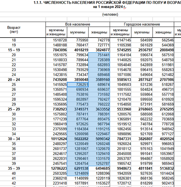Select bold total 5090342
181x187 pixels.
[x=99, y=139]
